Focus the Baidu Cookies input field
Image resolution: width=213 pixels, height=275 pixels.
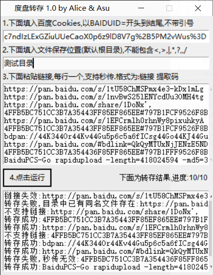[x=106, y=36]
